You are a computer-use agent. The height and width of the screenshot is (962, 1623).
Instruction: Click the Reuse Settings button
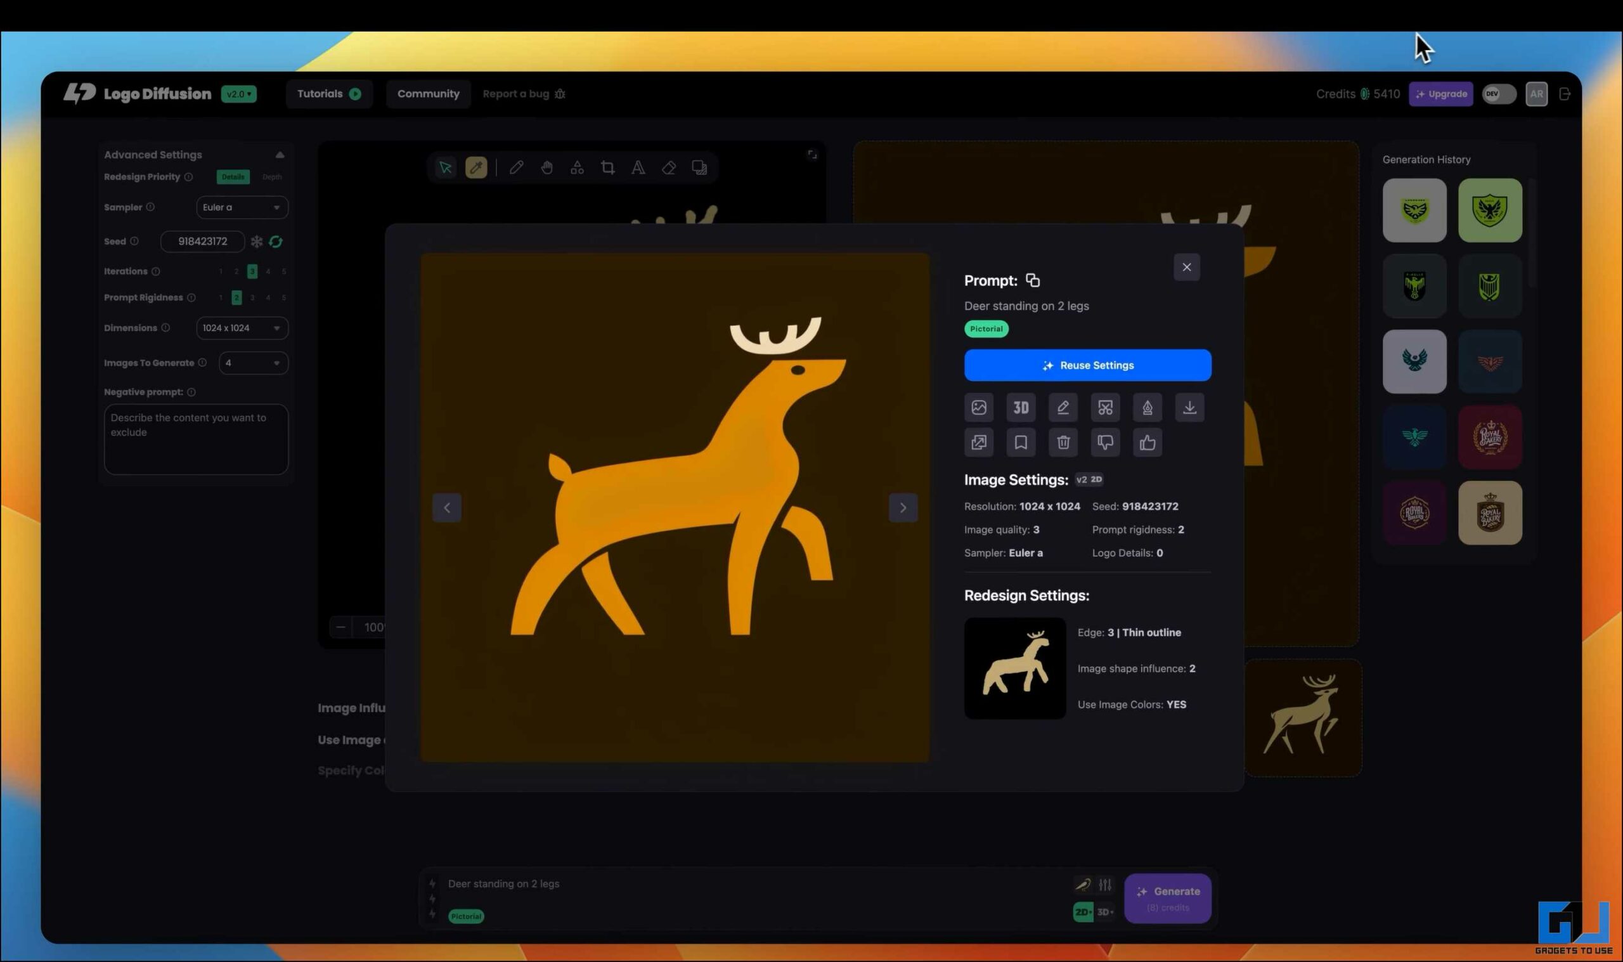1087,365
